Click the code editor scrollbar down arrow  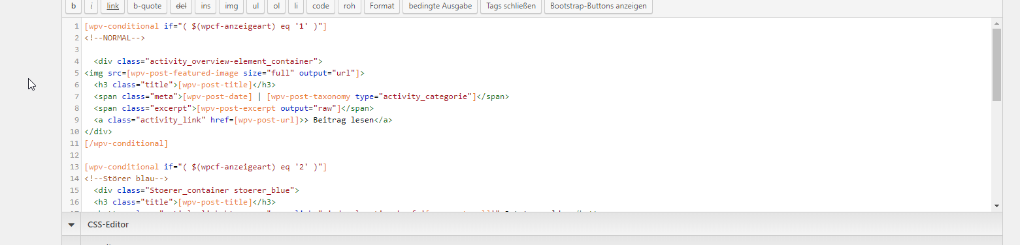pos(996,205)
